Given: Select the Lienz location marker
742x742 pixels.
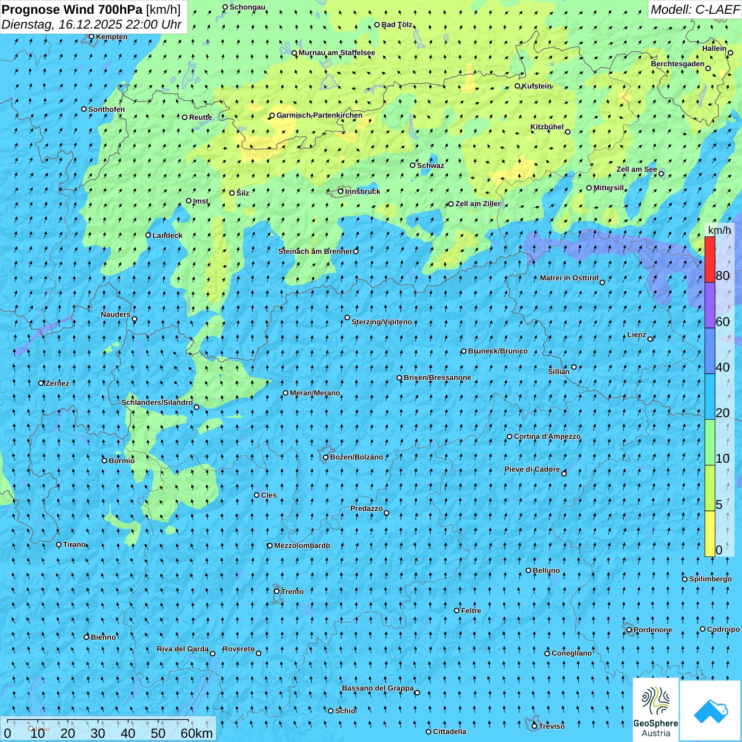Looking at the screenshot, I should (x=650, y=339).
